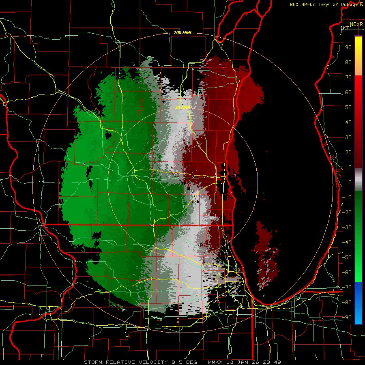Click the light blue segment near -90
365x365 pixels.
point(358,317)
